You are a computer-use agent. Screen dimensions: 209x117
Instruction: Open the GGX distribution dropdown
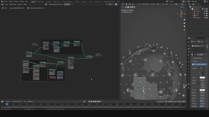coord(201,72)
